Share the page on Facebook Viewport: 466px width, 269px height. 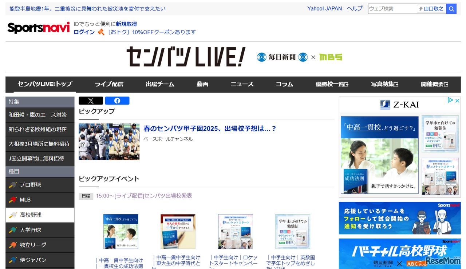tap(117, 101)
